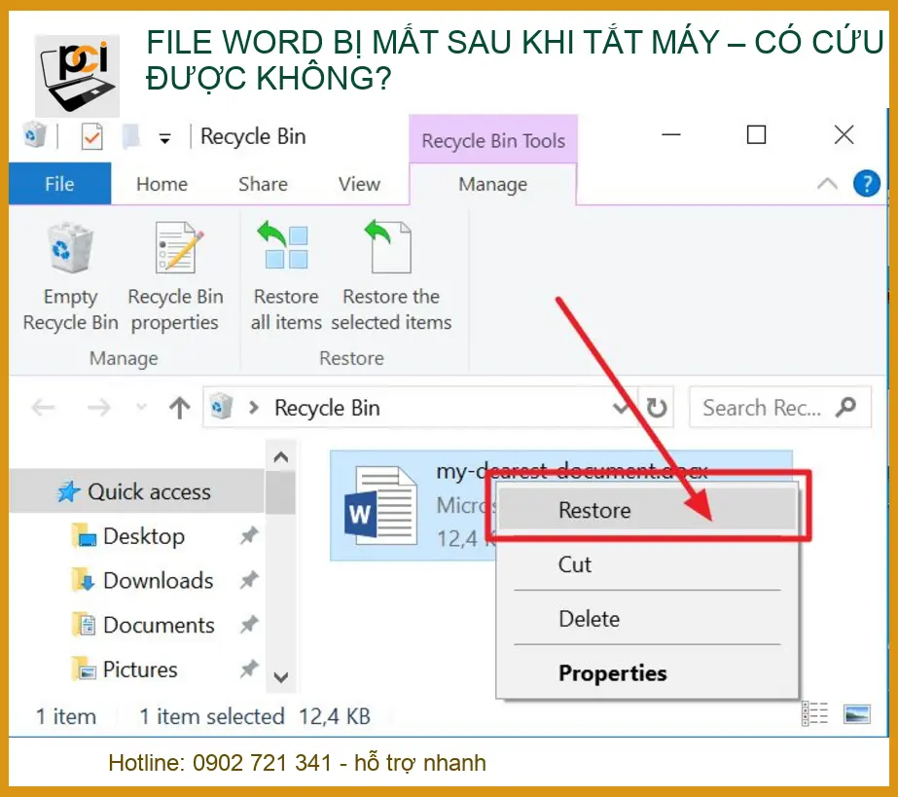Select Properties in the context menu
The height and width of the screenshot is (797, 898).
click(612, 672)
